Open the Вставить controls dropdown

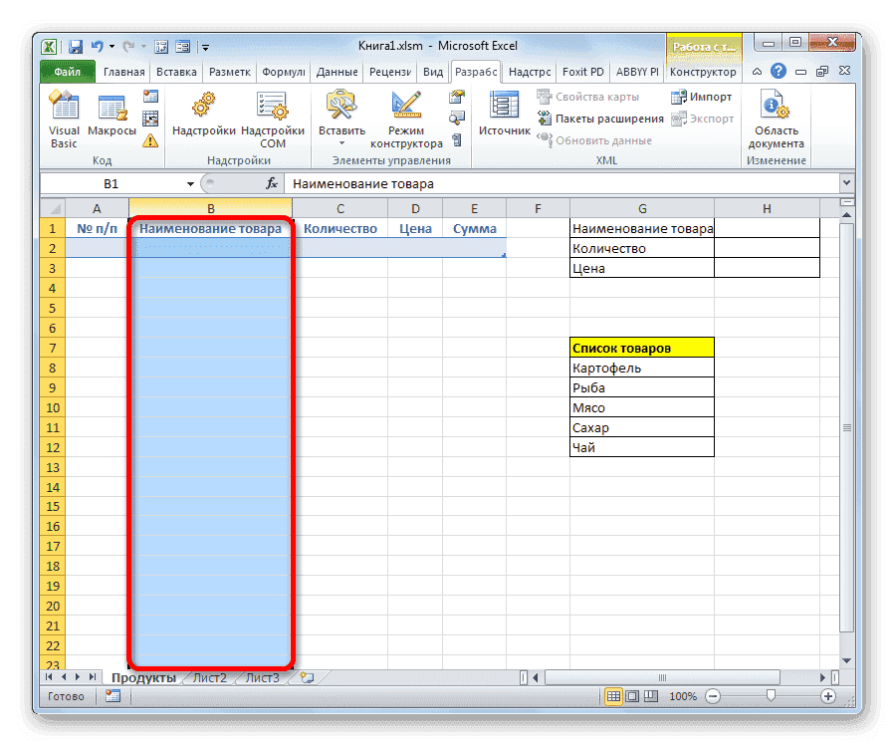(x=341, y=142)
